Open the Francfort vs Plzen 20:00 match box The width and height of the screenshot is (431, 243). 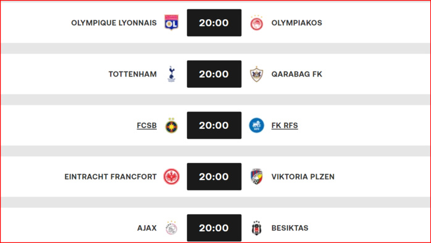coord(214,176)
